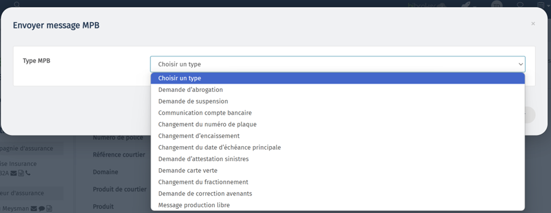Click the rocket icon in top bar
This screenshot has height=213, width=551.
466,5
